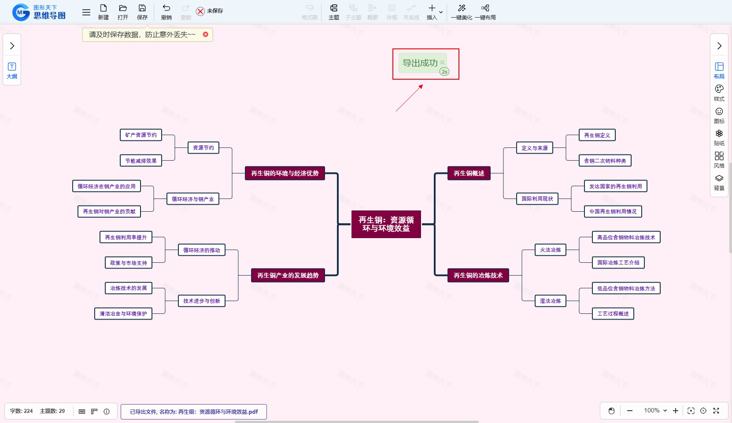Switch to the 布局 layout tab
The width and height of the screenshot is (732, 423).
click(719, 70)
